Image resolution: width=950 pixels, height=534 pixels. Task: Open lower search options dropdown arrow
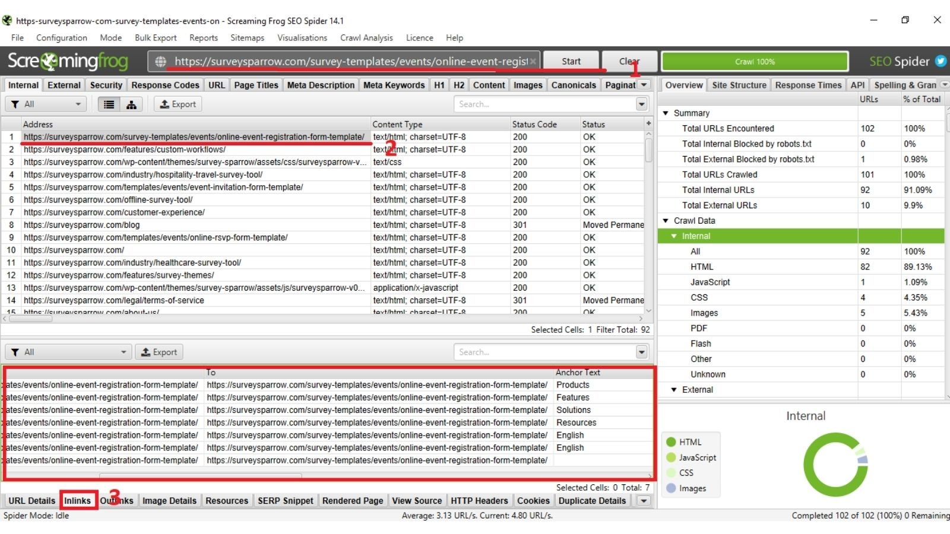642,352
